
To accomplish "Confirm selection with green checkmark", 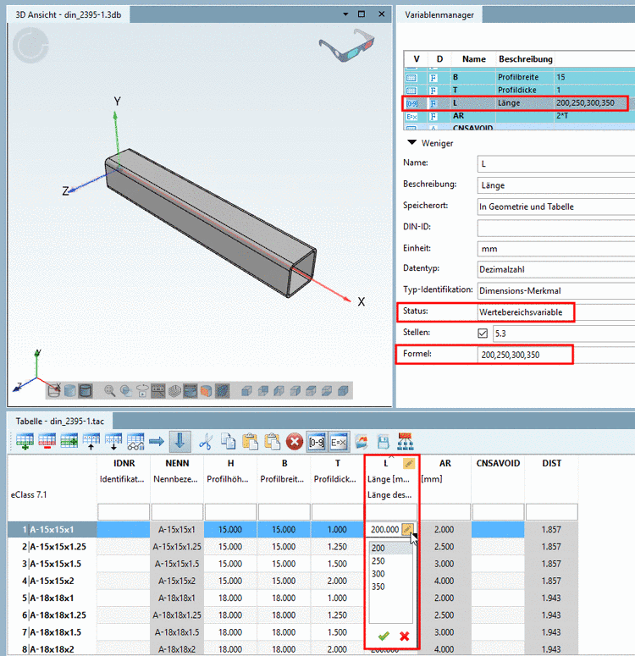I will (x=384, y=637).
